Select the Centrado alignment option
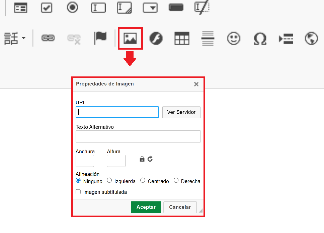The width and height of the screenshot is (324, 233). click(x=143, y=180)
